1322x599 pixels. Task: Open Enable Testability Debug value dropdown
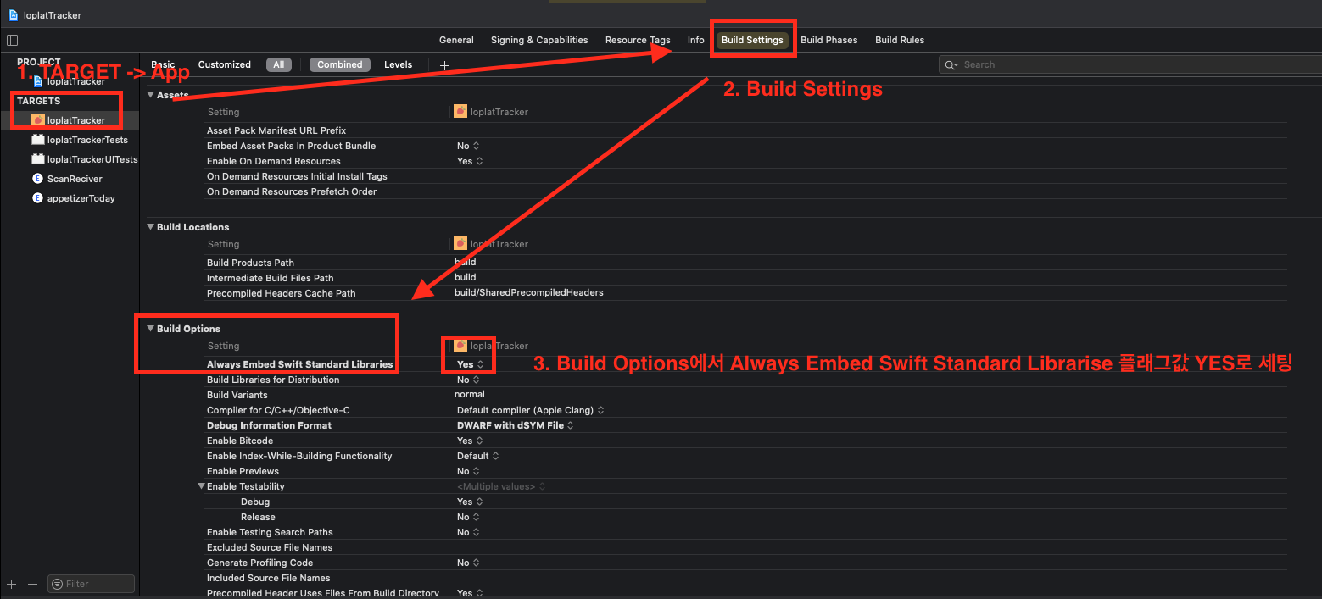470,502
